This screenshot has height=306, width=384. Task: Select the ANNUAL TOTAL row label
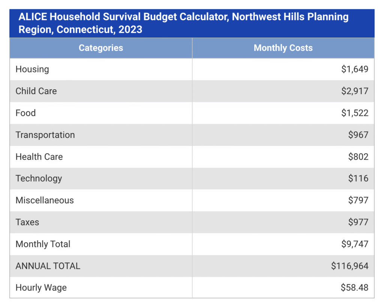[x=48, y=266]
